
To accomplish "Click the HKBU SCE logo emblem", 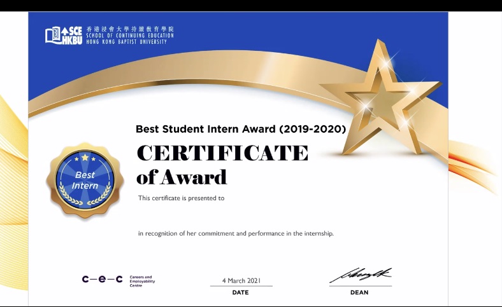I will [x=64, y=34].
